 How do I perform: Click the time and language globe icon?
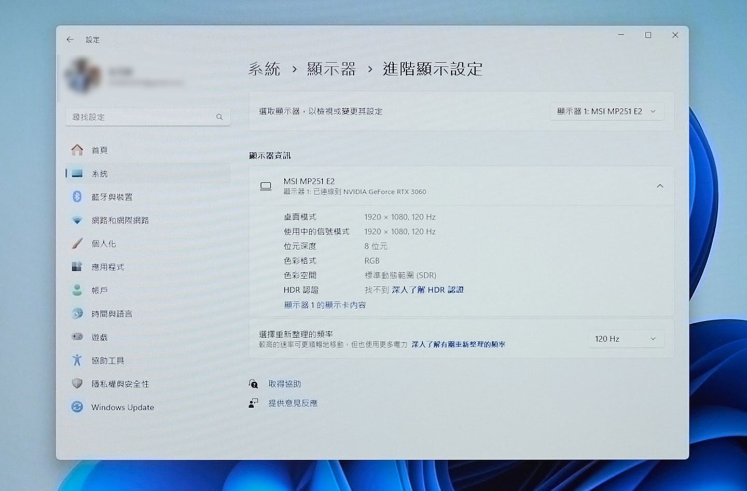click(x=77, y=313)
